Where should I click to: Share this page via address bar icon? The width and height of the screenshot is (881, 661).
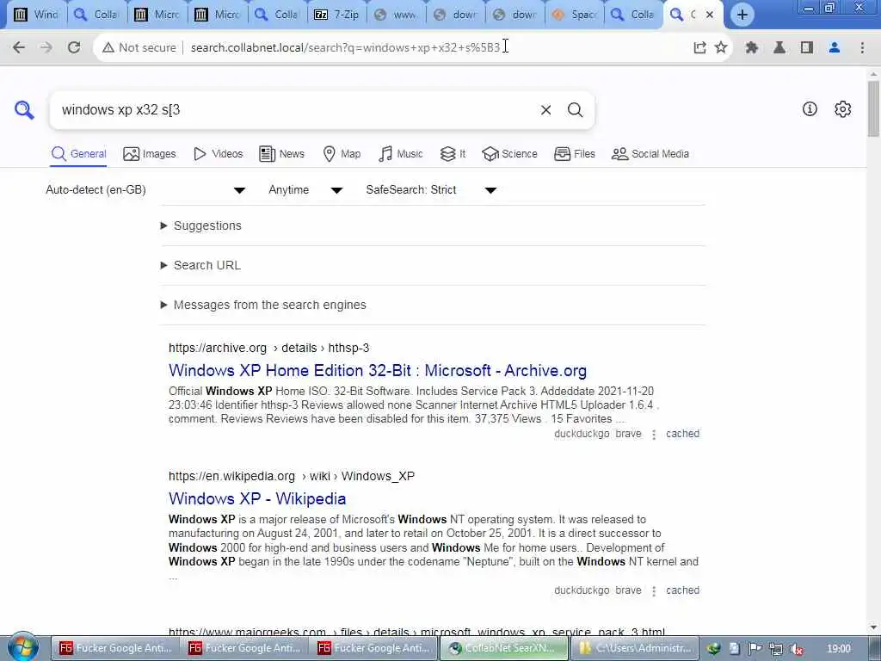[699, 48]
